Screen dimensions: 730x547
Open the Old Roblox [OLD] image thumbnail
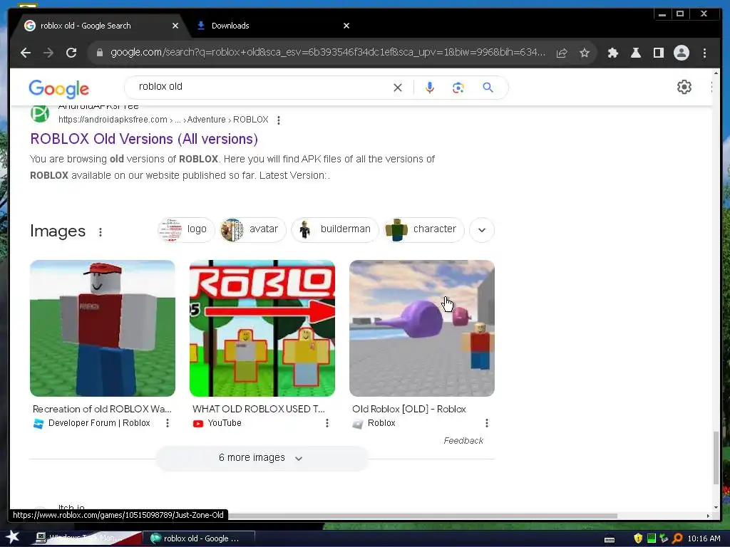click(x=422, y=328)
